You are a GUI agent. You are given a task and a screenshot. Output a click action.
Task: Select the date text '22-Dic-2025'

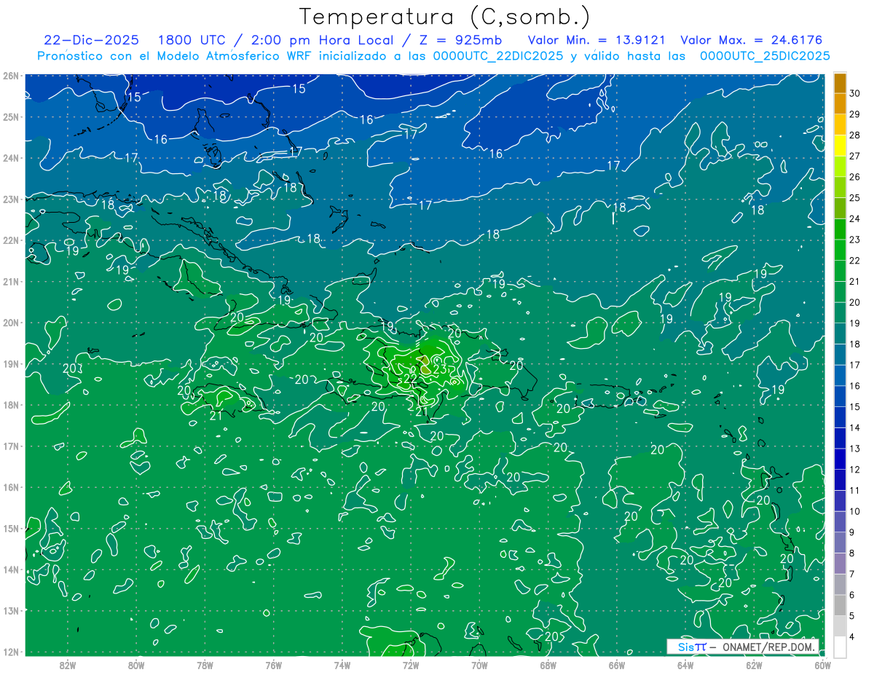point(91,40)
